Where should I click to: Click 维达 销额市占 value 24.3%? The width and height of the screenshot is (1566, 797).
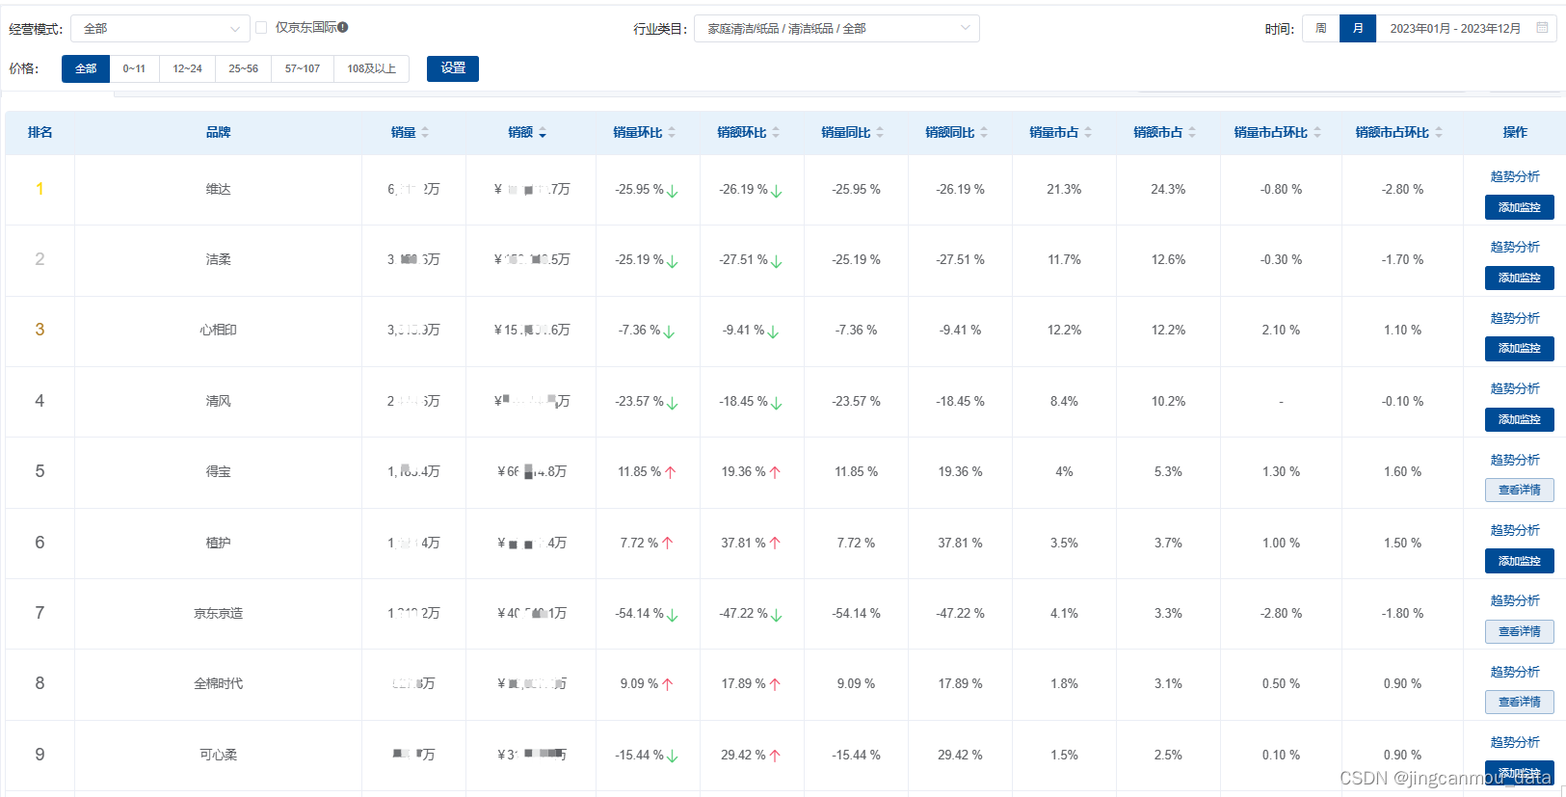(1168, 189)
